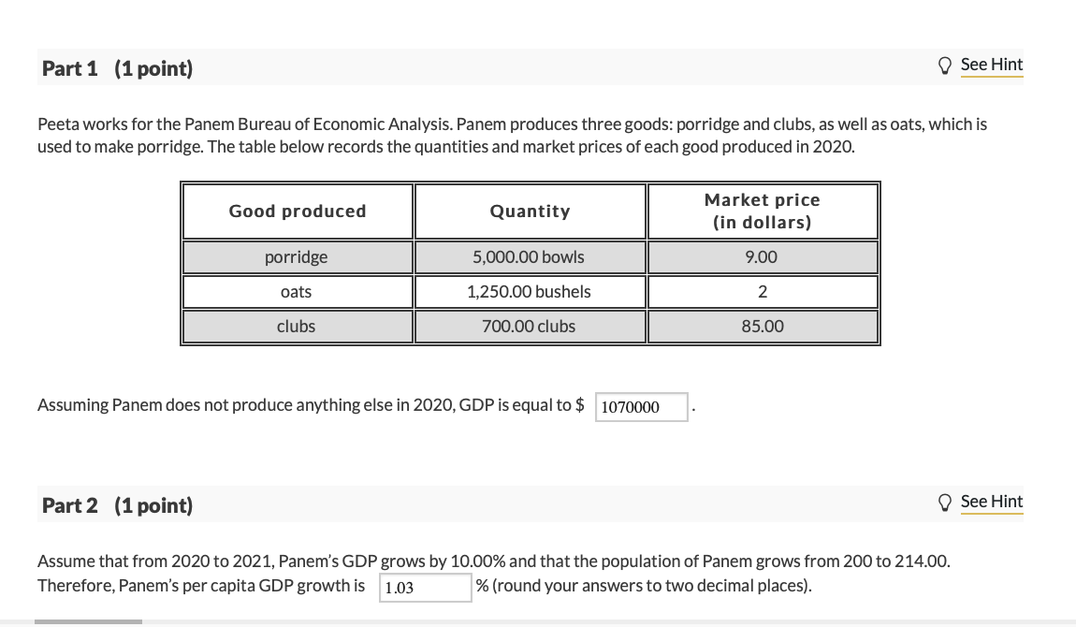Select the Good produced column header
This screenshot has width=1076, height=627.
(298, 211)
